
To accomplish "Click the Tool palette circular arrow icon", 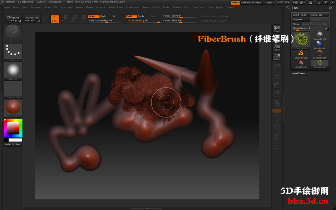I will click(330, 8).
